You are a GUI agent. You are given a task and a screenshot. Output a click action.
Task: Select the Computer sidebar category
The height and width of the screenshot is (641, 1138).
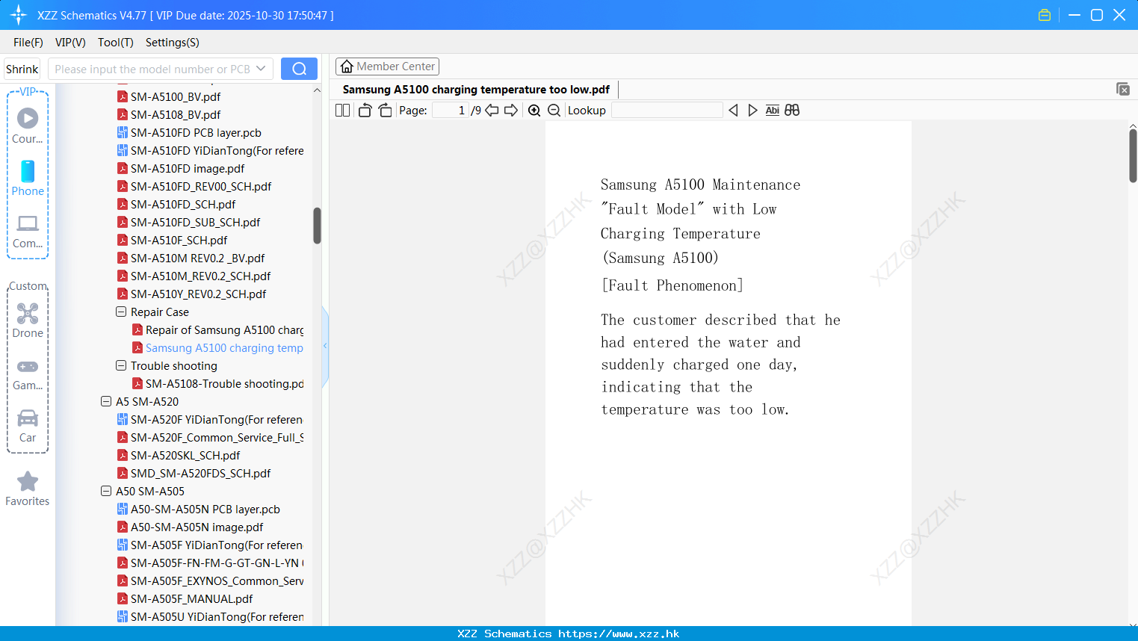[x=28, y=231]
